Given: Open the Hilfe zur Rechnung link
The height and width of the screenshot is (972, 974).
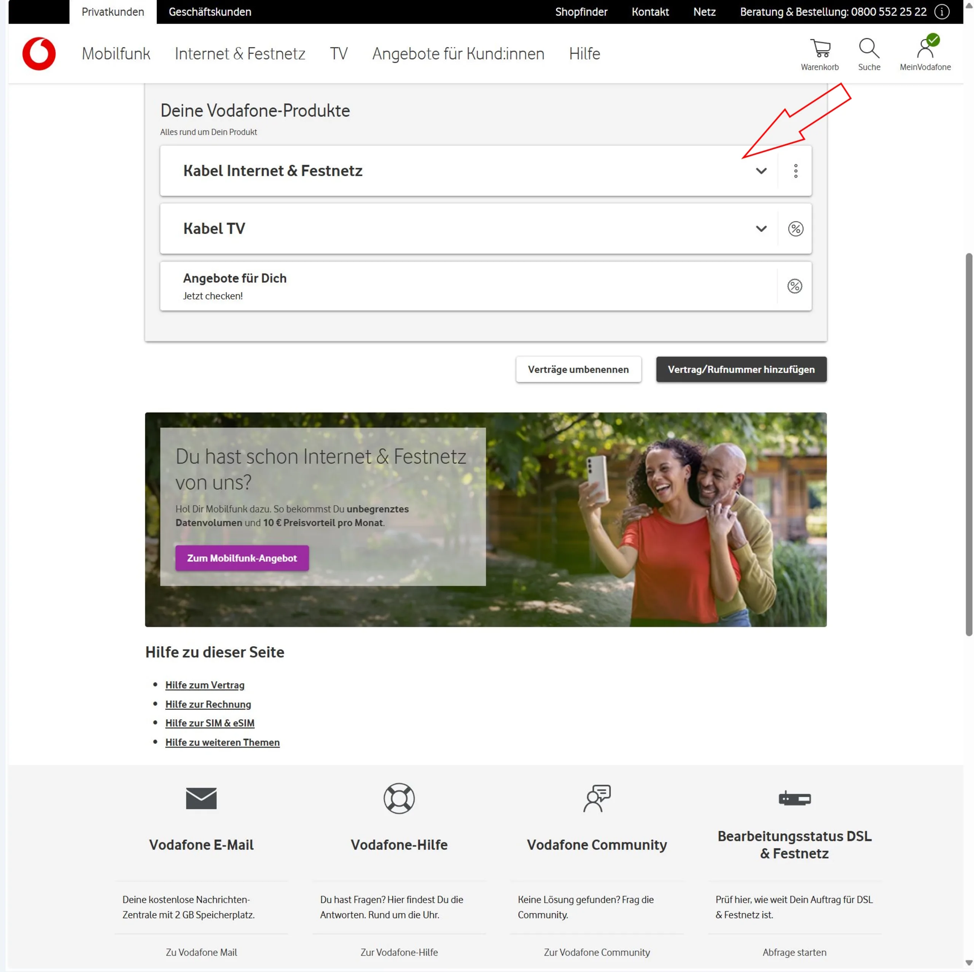Looking at the screenshot, I should 208,704.
